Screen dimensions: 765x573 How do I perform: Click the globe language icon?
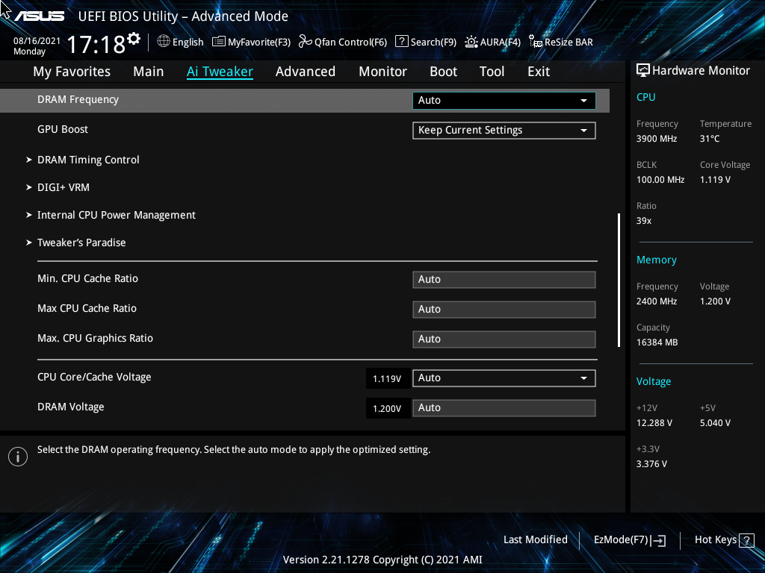tap(164, 42)
